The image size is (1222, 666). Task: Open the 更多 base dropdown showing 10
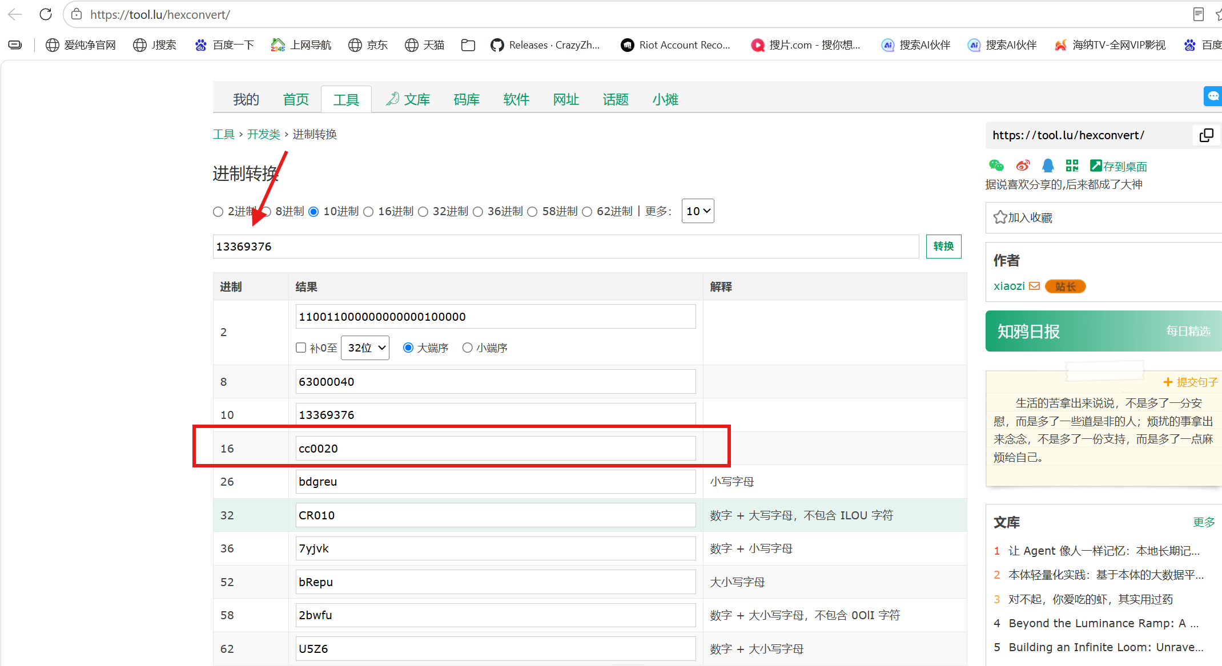tap(698, 211)
